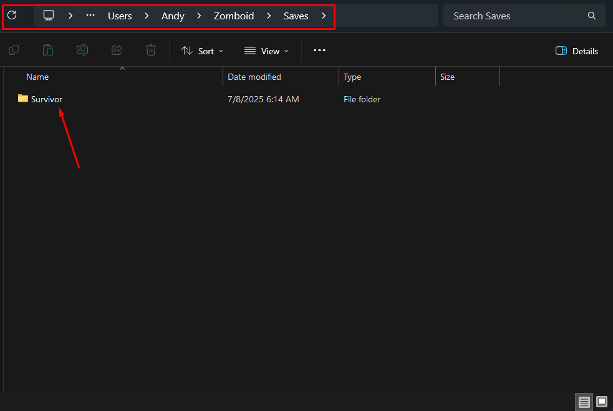
Task: Open the Sort dropdown menu
Action: click(203, 51)
